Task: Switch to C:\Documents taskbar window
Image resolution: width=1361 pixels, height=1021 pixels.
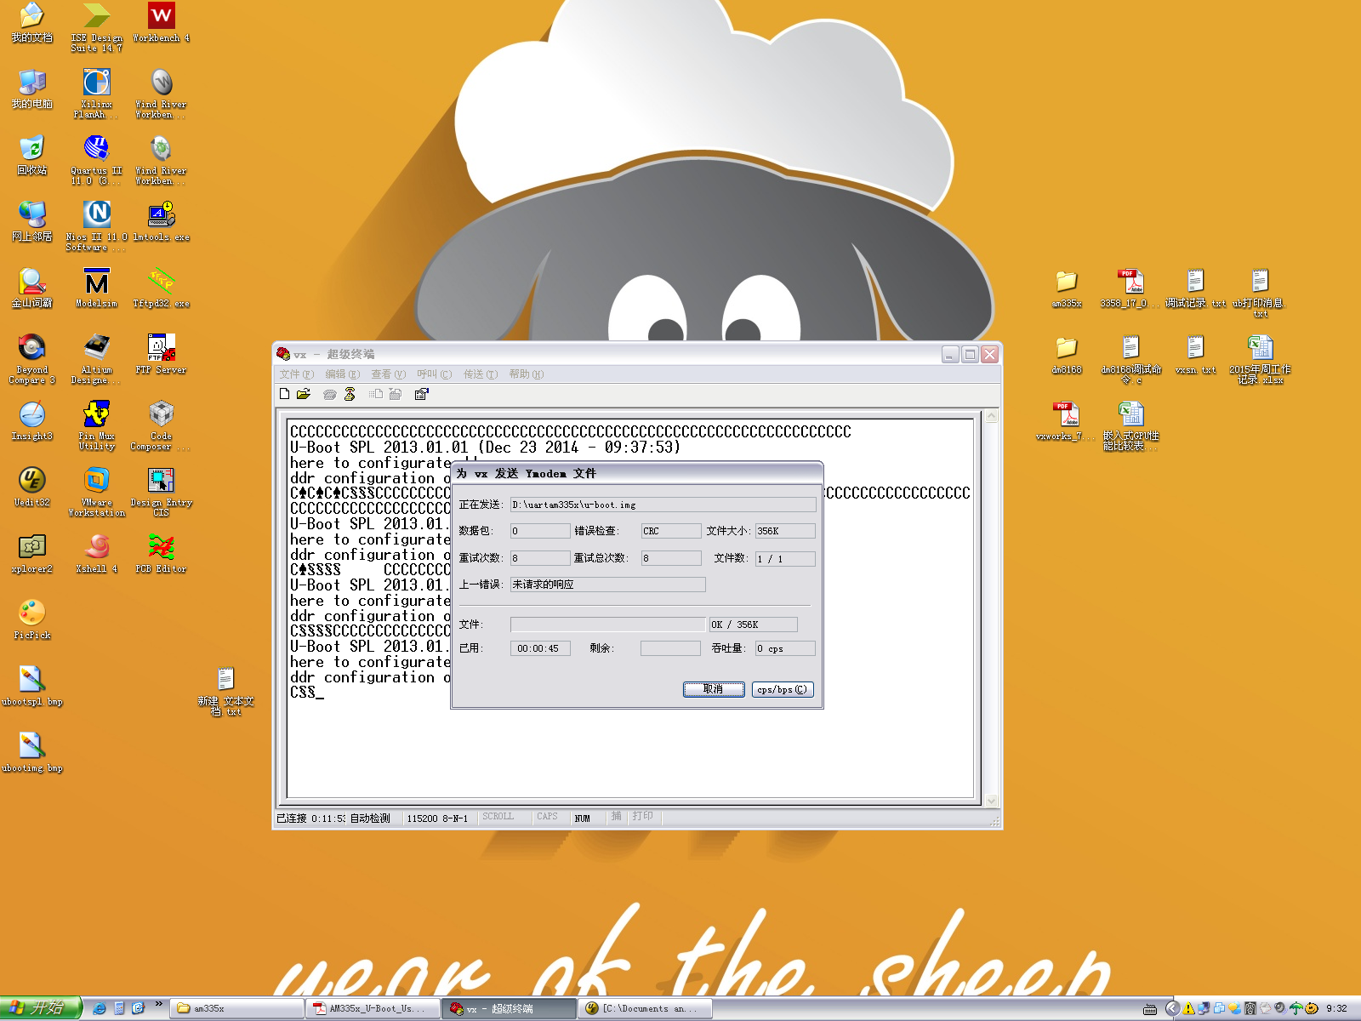Action: [x=646, y=1009]
